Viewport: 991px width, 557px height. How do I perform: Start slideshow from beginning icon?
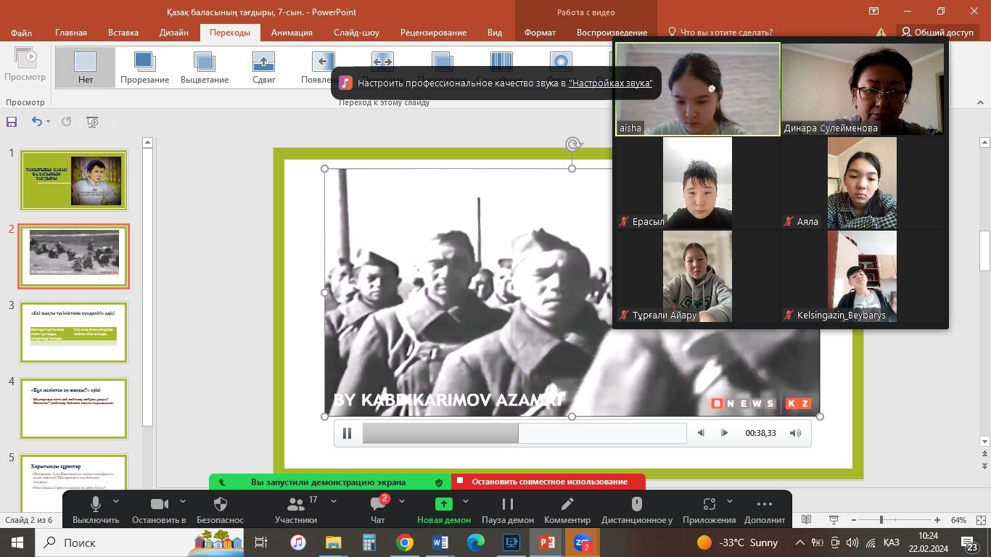[92, 122]
